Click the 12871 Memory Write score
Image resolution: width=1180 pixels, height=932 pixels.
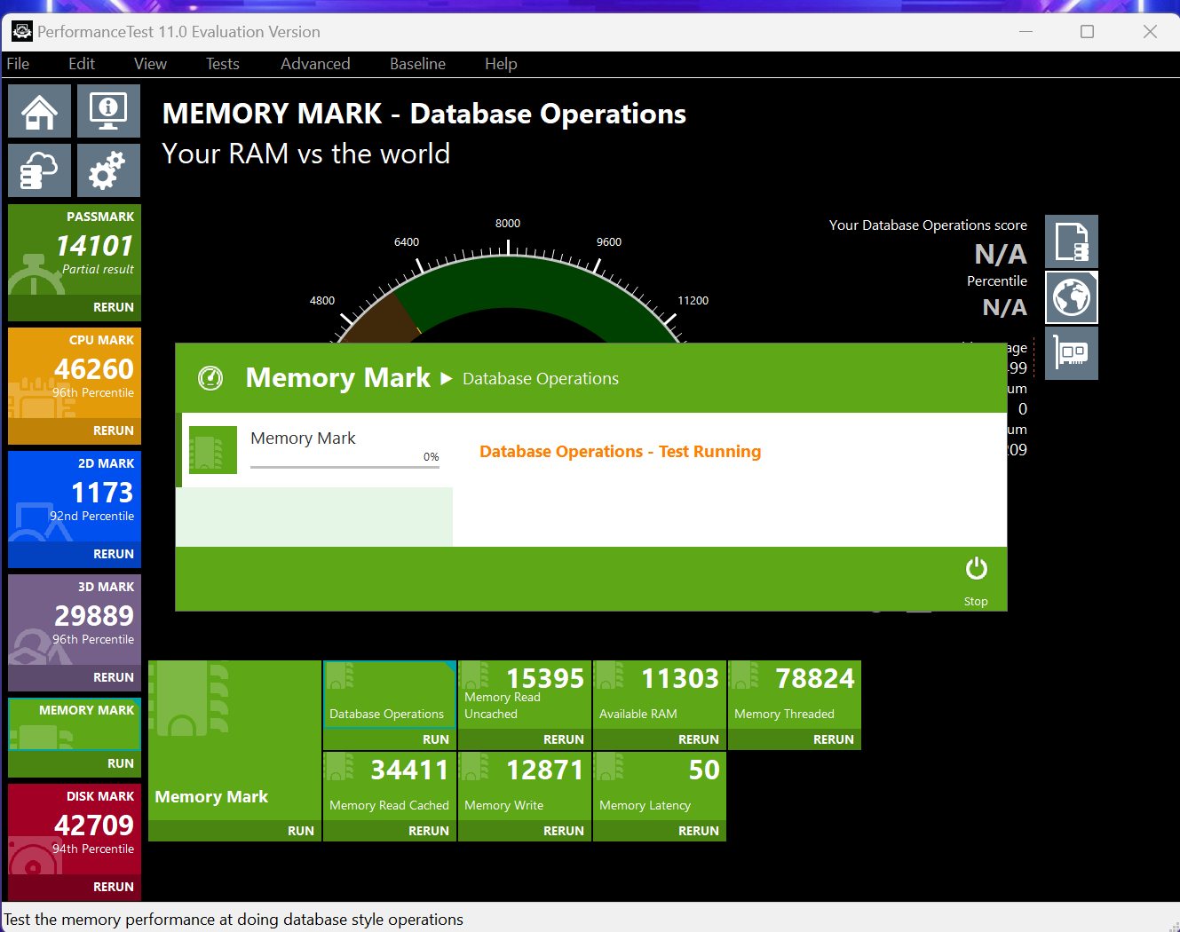tap(545, 770)
